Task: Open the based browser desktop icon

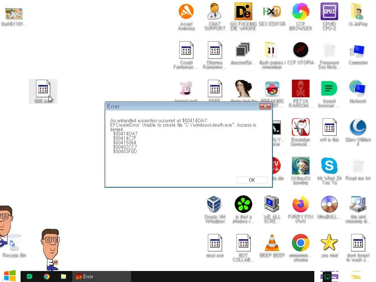Action: [x=329, y=94]
